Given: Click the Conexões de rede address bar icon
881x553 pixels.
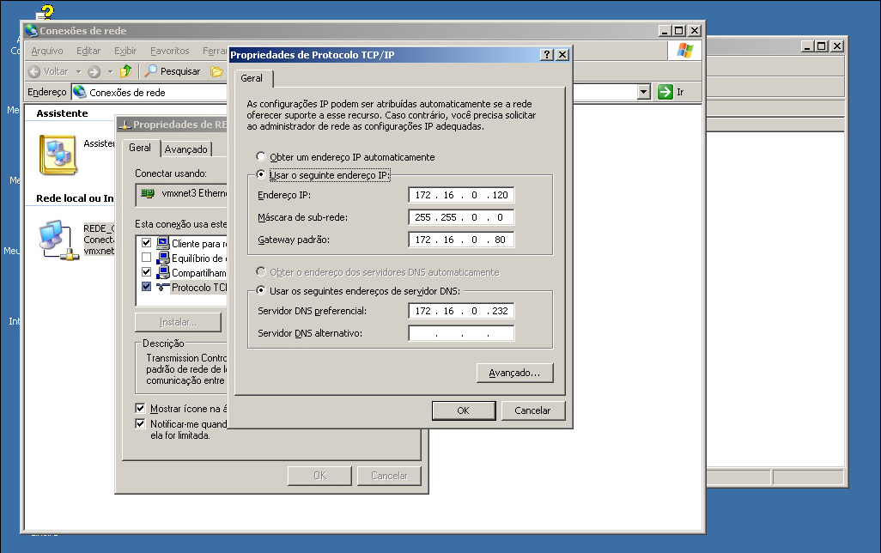Looking at the screenshot, I should (x=80, y=92).
